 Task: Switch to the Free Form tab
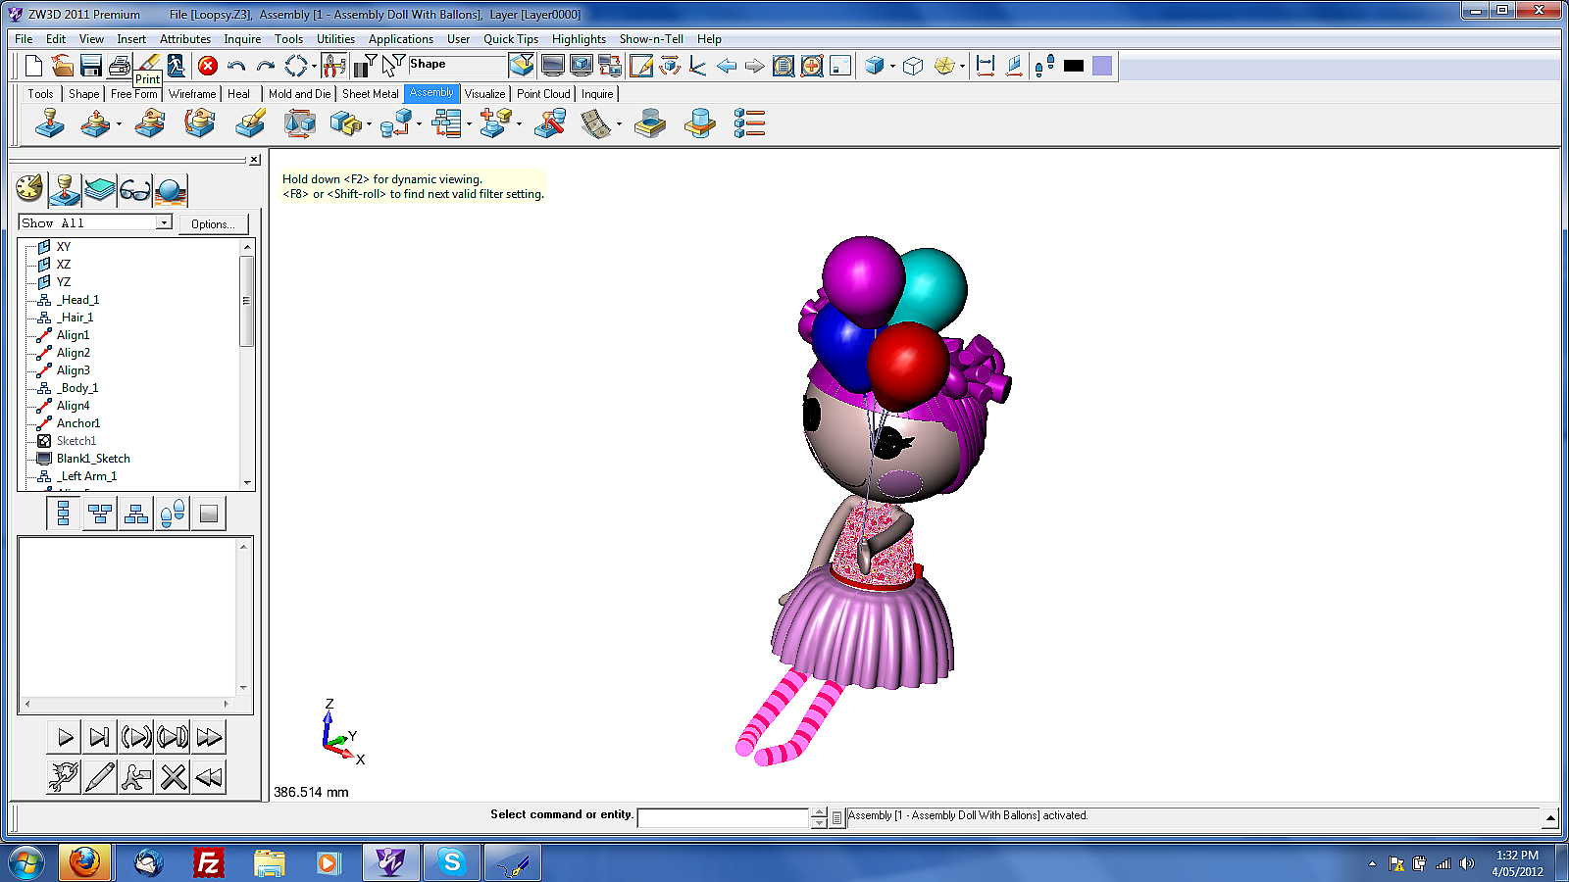(x=134, y=94)
